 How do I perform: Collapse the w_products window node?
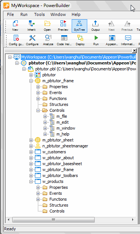point(31,182)
